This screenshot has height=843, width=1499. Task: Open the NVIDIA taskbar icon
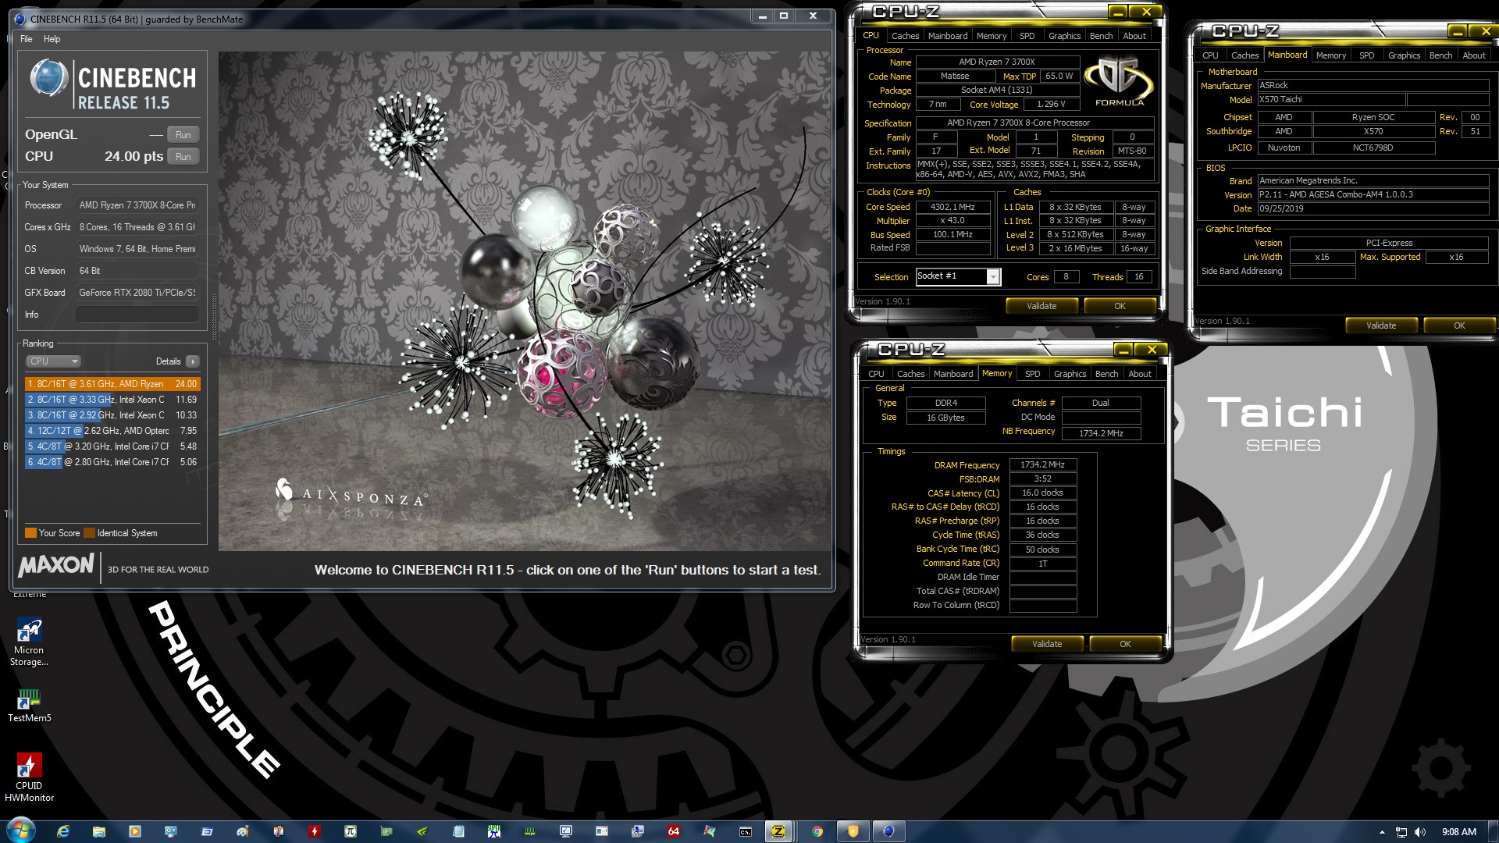click(x=422, y=831)
